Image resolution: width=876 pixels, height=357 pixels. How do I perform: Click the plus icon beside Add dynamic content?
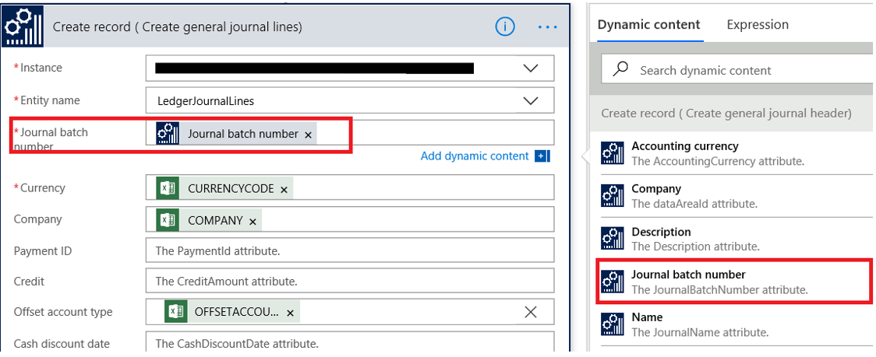coord(542,156)
